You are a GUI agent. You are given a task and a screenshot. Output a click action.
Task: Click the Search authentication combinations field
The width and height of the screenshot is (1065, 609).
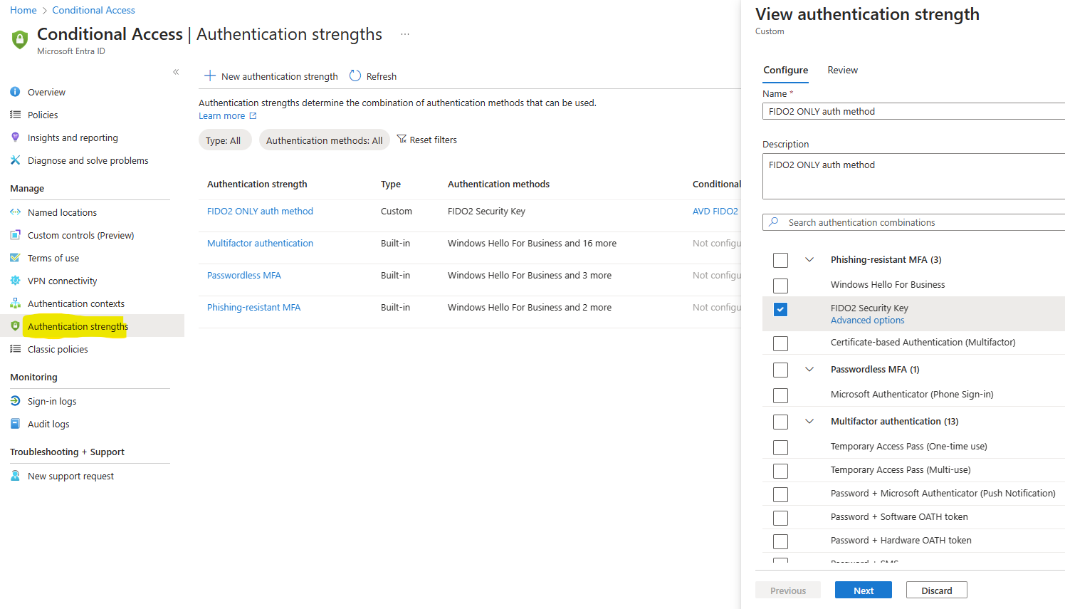coord(913,222)
